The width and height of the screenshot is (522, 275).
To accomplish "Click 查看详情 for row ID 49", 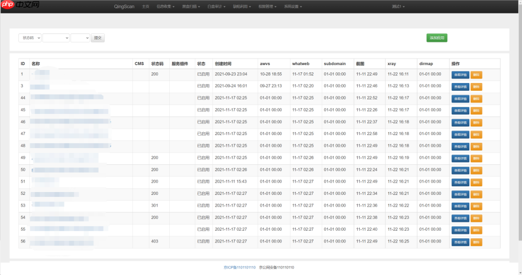I will 460,158.
